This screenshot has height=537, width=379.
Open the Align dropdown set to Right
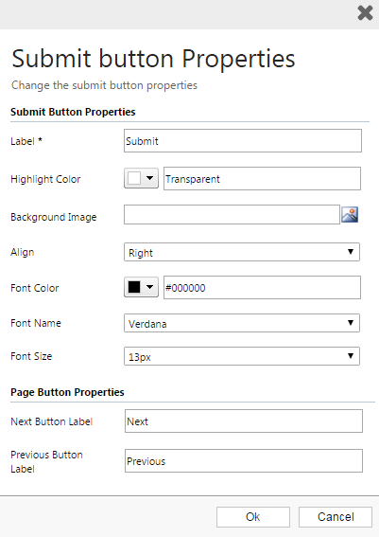242,252
